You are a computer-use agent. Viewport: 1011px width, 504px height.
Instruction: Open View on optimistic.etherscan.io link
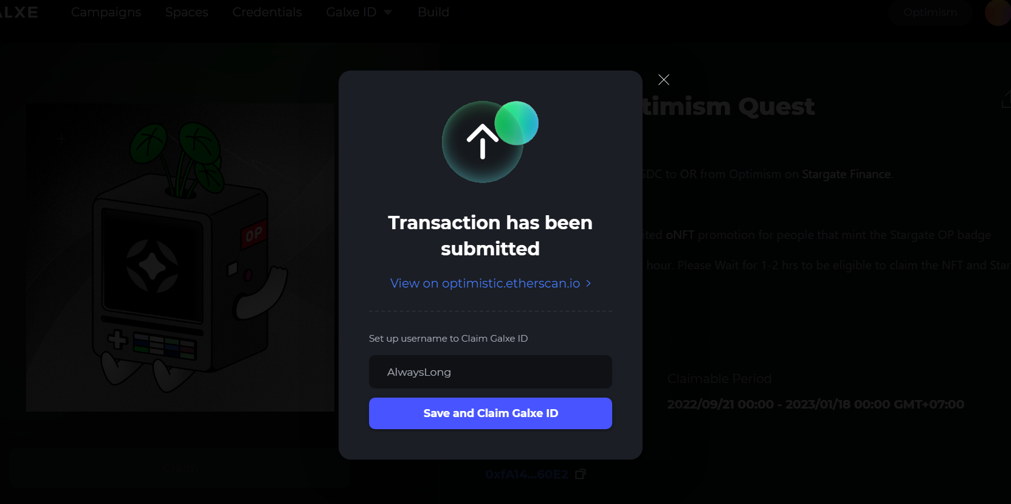point(485,283)
